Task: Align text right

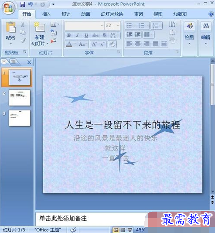Action: [x=147, y=44]
